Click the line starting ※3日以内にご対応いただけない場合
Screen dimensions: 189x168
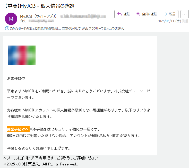pyautogui.click(x=73, y=136)
